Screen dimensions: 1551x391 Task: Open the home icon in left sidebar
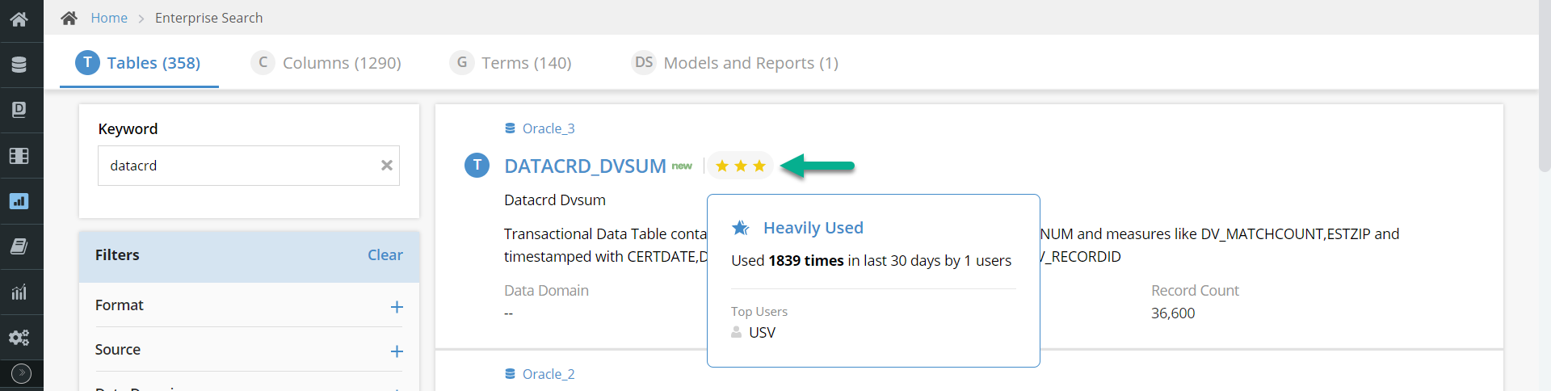point(19,19)
